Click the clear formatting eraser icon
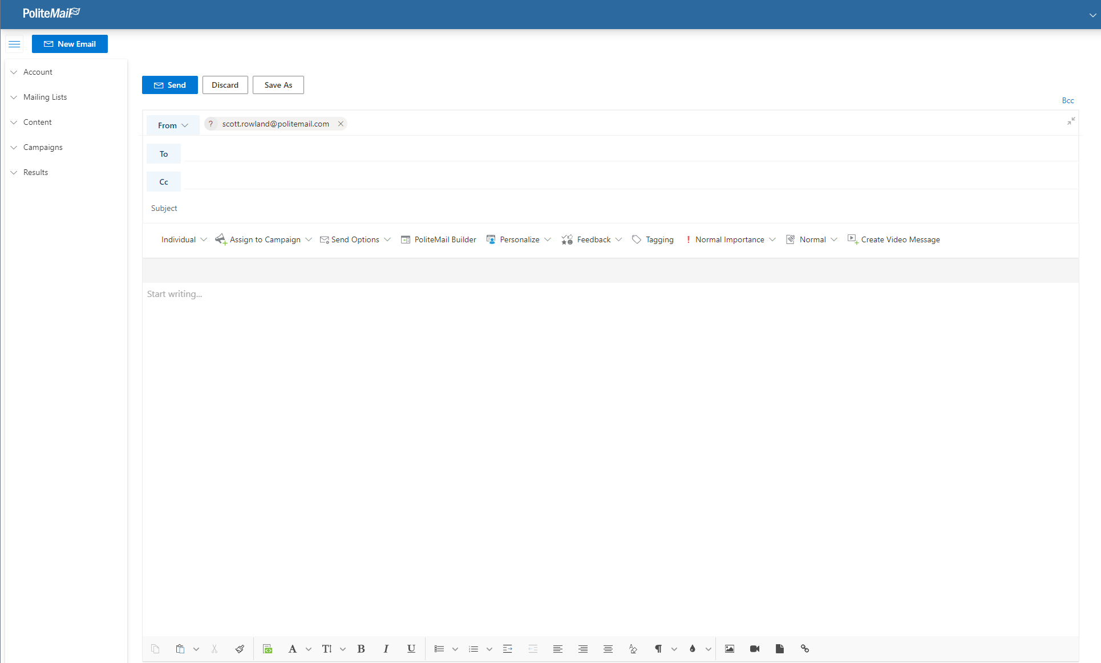This screenshot has width=1101, height=663. pyautogui.click(x=633, y=649)
